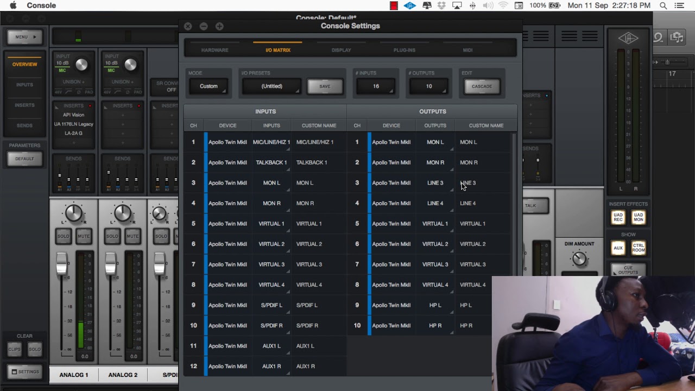Click the CASCADE button
The width and height of the screenshot is (695, 391).
pyautogui.click(x=482, y=86)
